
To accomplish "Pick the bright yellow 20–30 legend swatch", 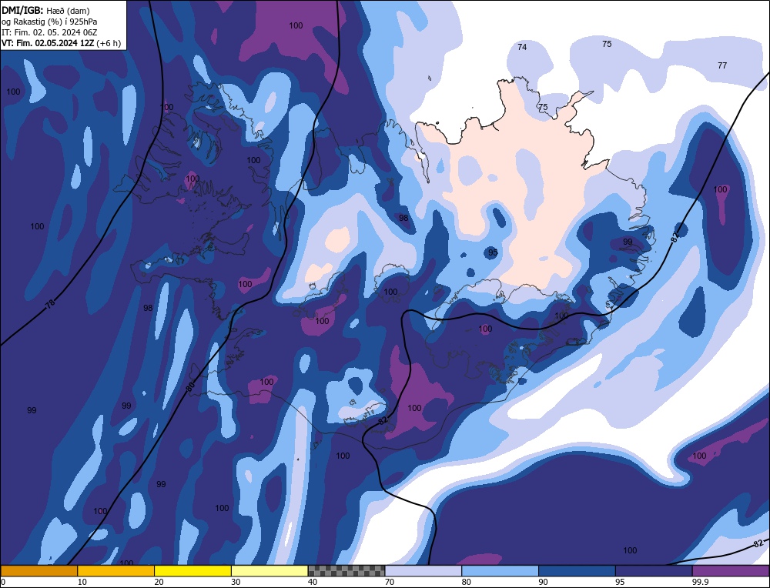I will 192,571.
